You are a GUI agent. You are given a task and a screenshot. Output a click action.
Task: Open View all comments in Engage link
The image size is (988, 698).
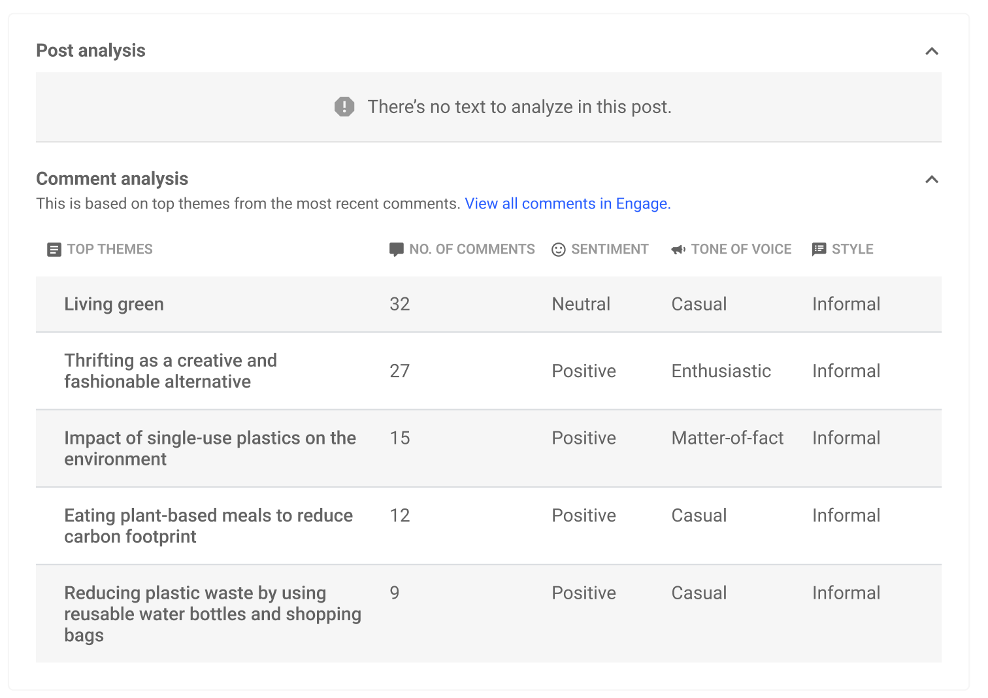pyautogui.click(x=568, y=204)
